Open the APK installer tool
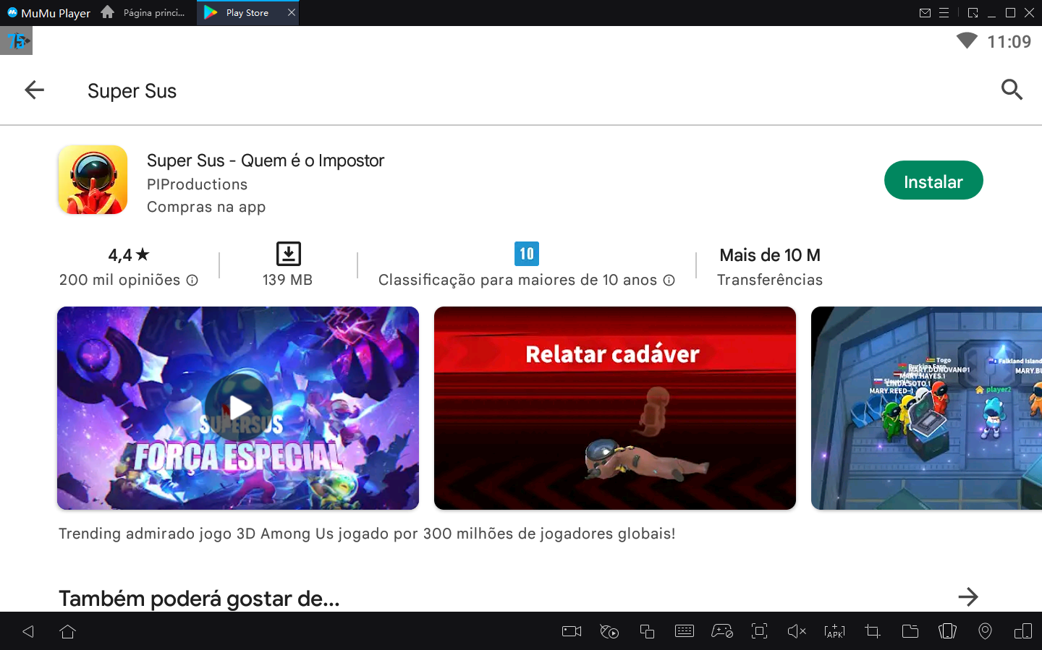The width and height of the screenshot is (1042, 650). pyautogui.click(x=834, y=631)
